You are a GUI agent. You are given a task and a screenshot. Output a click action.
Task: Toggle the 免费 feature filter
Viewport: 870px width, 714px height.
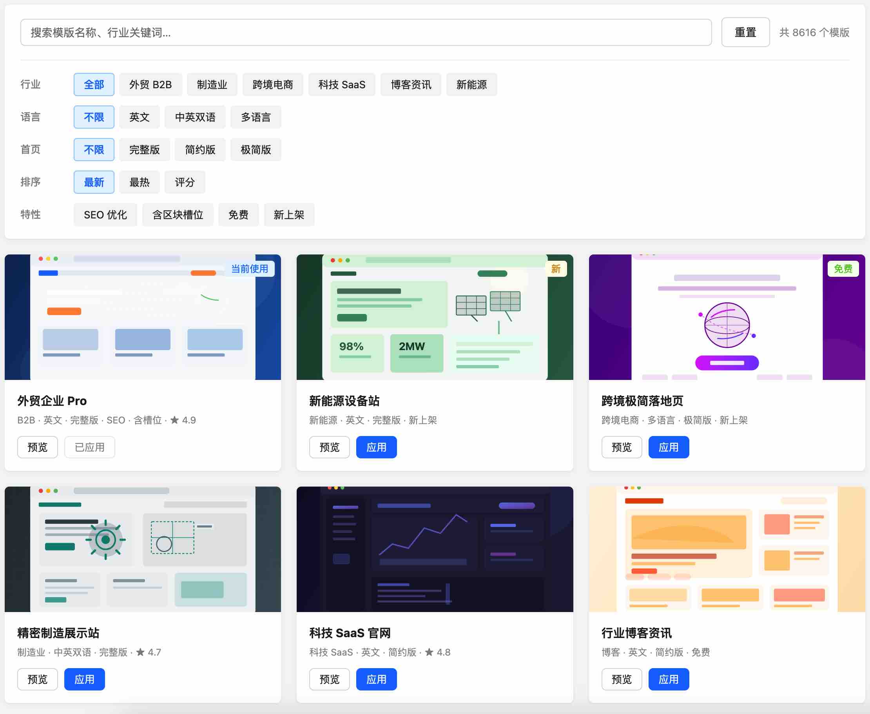pos(239,214)
